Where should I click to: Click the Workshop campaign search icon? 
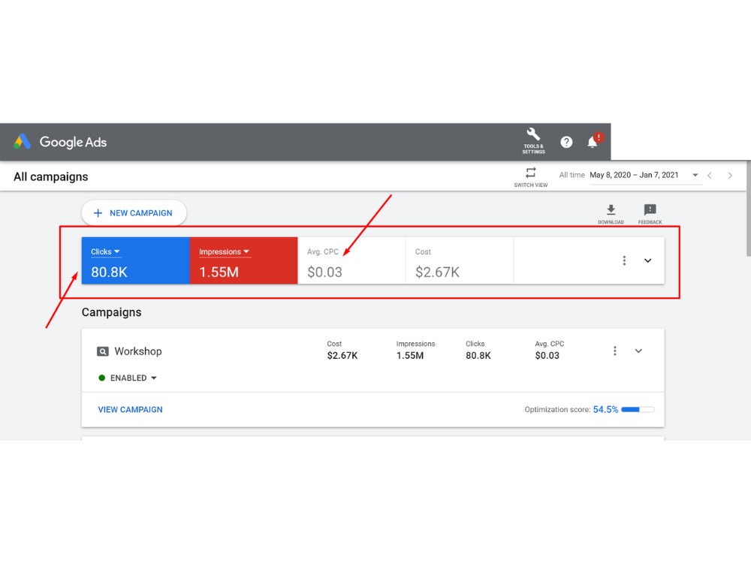102,351
